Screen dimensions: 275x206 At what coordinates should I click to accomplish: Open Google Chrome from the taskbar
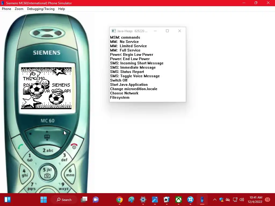click(x=120, y=200)
